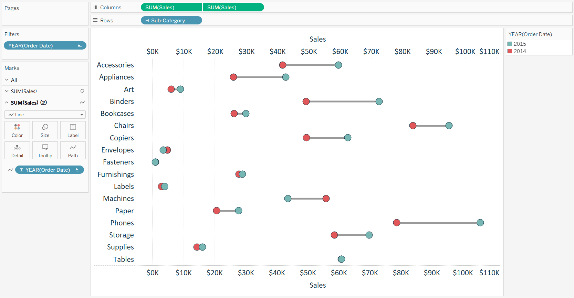
Task: Open the Line mark type dropdown
Action: pyautogui.click(x=45, y=115)
